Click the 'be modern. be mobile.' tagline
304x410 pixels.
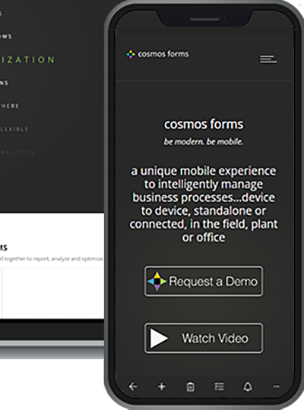click(x=204, y=142)
